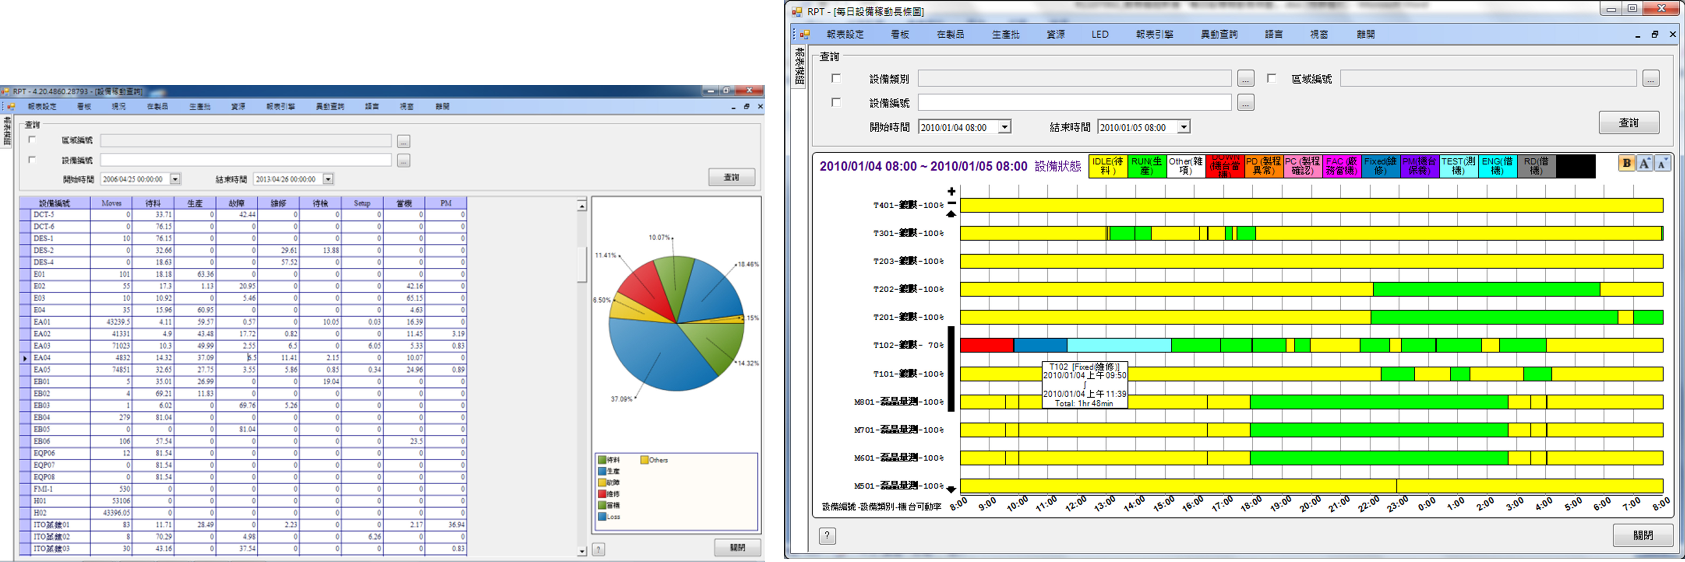Open the 開始時間 date dropdown 2010/01/04
The width and height of the screenshot is (1685, 562).
tap(1005, 127)
